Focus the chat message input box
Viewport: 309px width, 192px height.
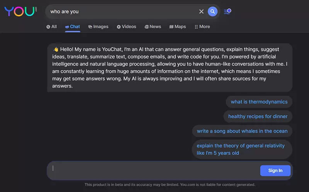tap(154, 170)
